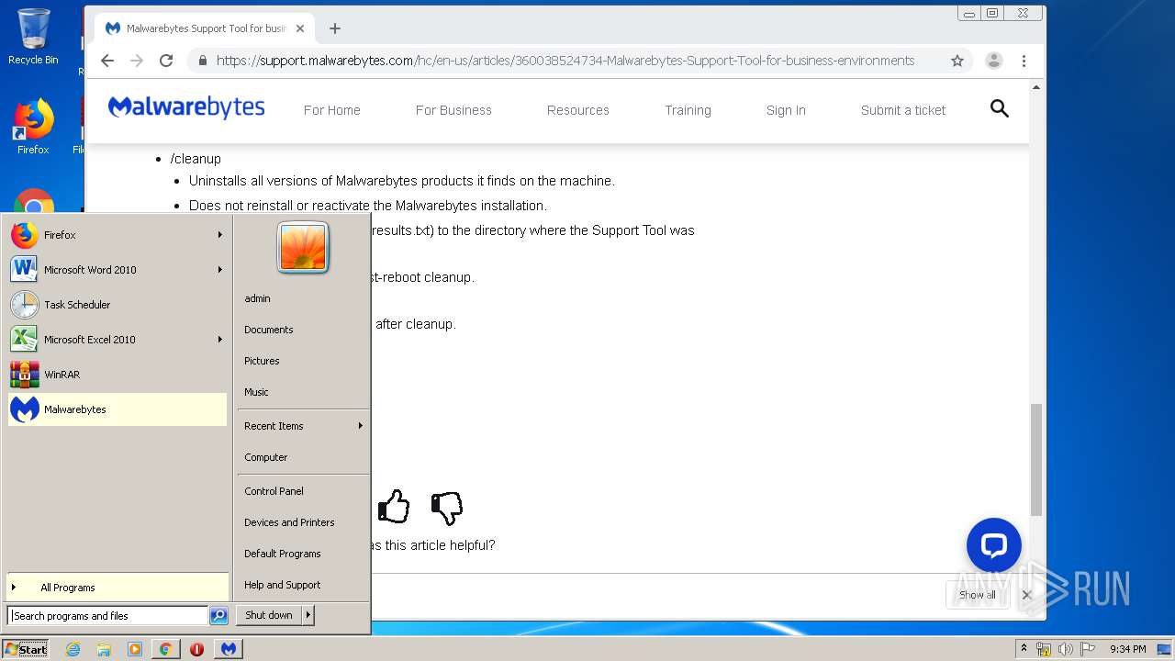Switch to Chrome on the taskbar
Viewport: 1175px width, 661px height.
(x=165, y=649)
